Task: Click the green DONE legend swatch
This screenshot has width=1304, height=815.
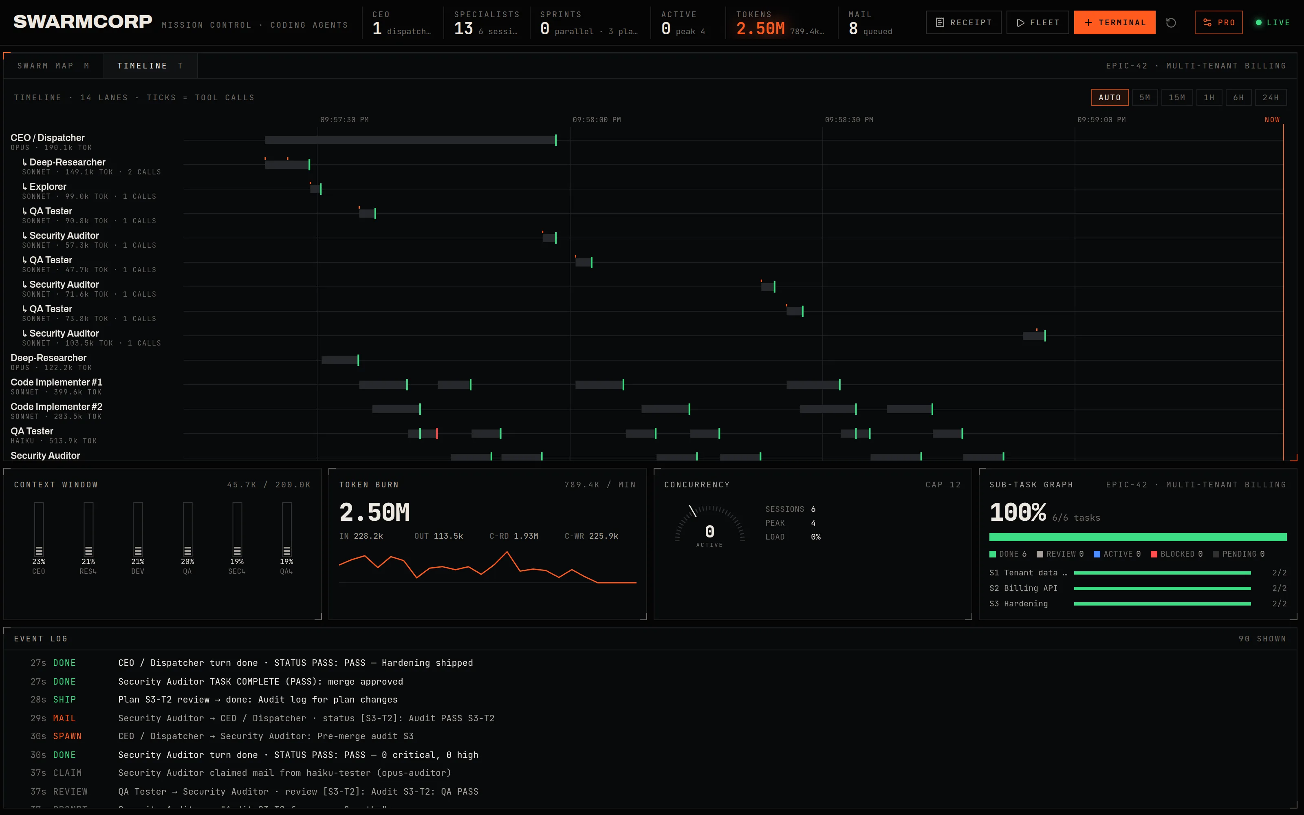Action: click(x=993, y=554)
